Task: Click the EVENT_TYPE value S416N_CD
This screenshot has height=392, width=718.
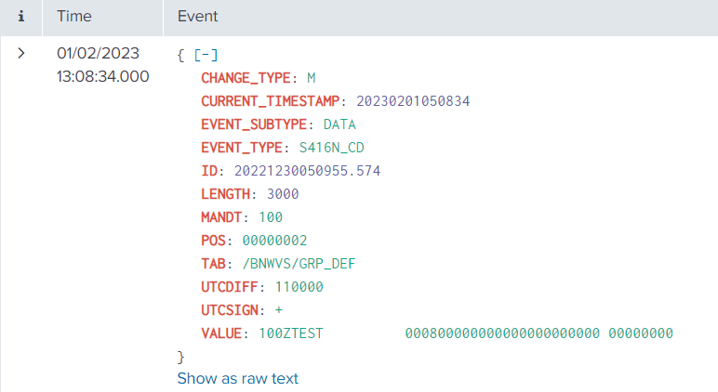Action: coord(332,147)
